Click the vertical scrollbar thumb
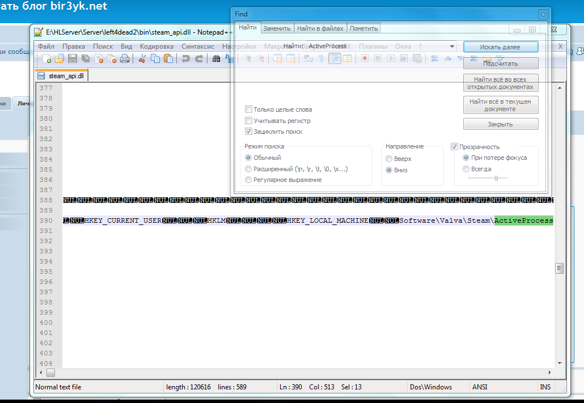 (560, 268)
